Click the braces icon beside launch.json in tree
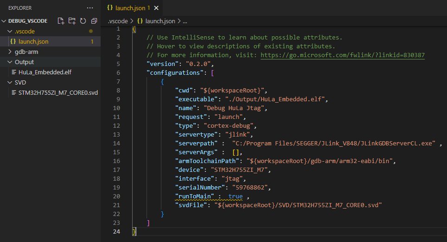Viewport: 447px width, 242px height. click(x=13, y=41)
